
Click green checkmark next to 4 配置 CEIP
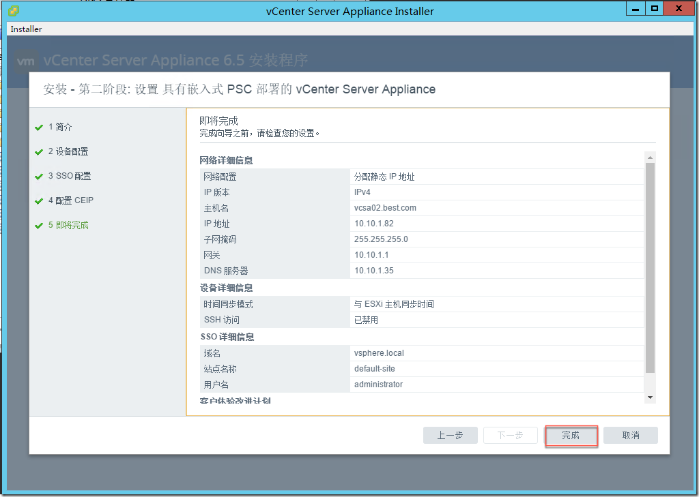(x=39, y=201)
